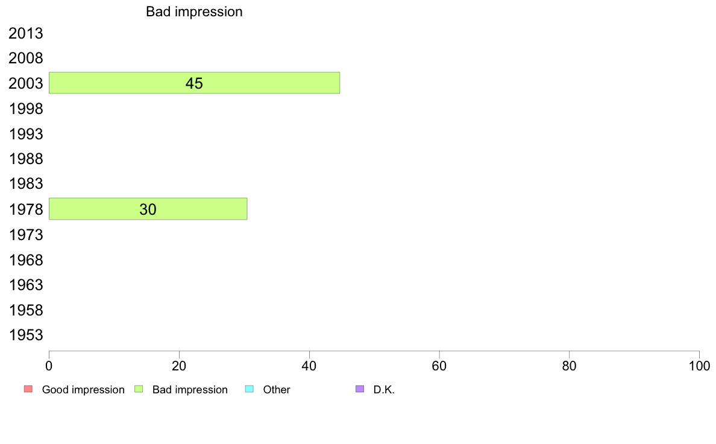Image resolution: width=716 pixels, height=444 pixels.
Task: Select the 2003 bar showing 45
Action: [x=195, y=83]
